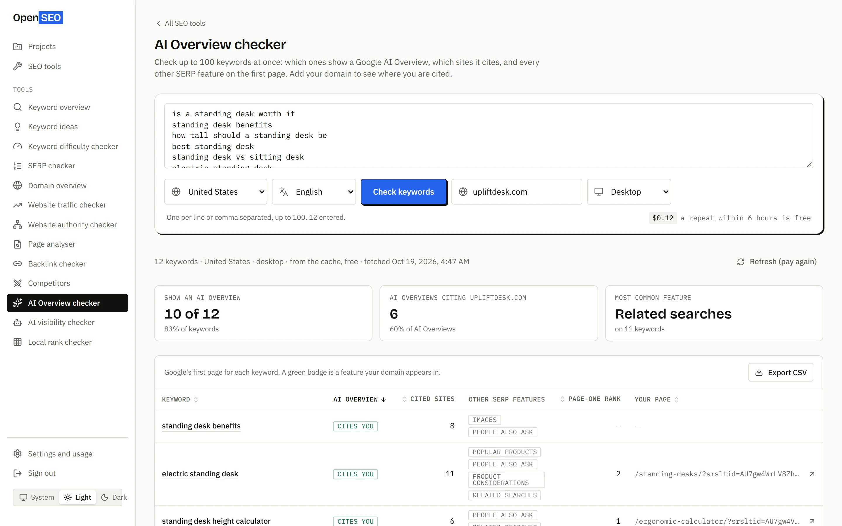The width and height of the screenshot is (842, 526).
Task: Click the Keyword difficulty checker gauge icon
Action: point(18,146)
